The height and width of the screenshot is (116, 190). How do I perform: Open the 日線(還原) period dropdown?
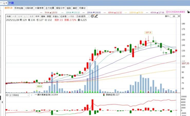tap(83, 16)
